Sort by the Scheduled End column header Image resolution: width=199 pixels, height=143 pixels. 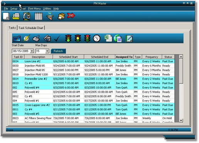tap(99, 57)
